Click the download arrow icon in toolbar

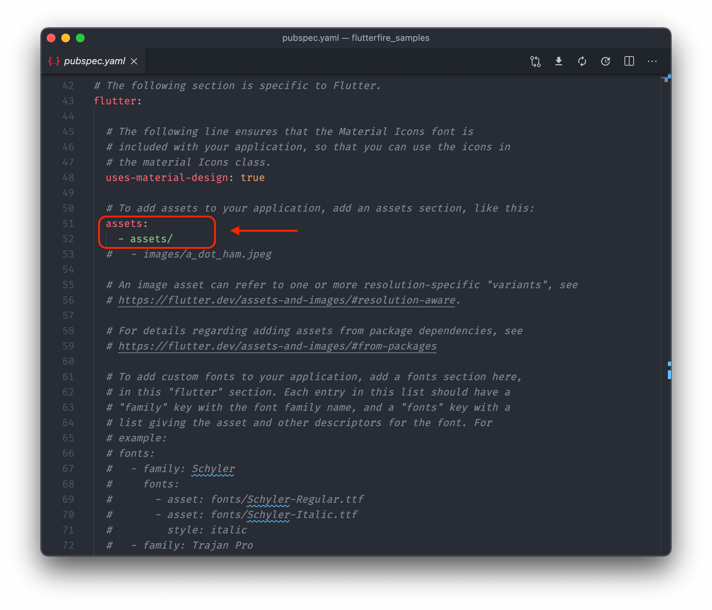(558, 61)
